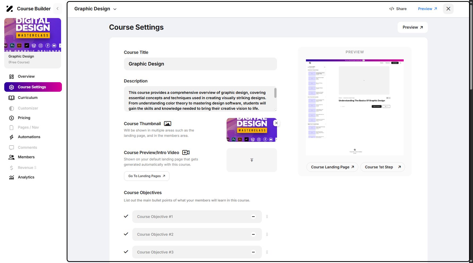This screenshot has width=473, height=263.
Task: Remove Course Objective #3 with minus icon
Action: (x=253, y=252)
